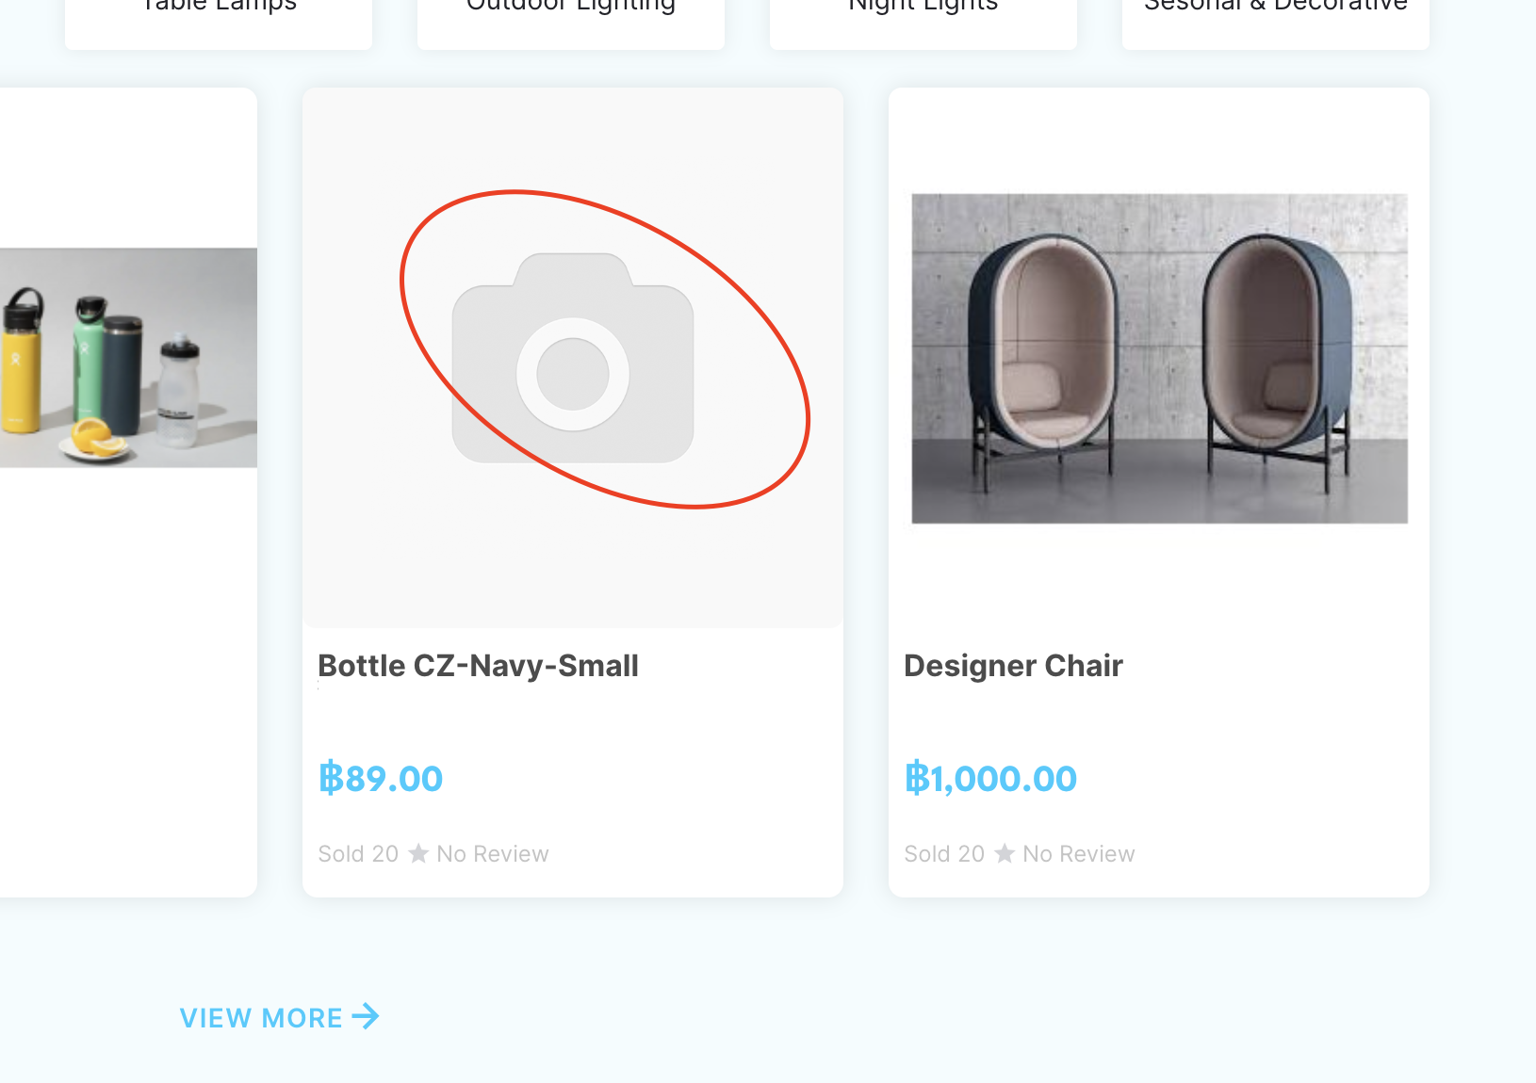Click the ฿89.00 price
This screenshot has width=1536, height=1083.
[381, 779]
